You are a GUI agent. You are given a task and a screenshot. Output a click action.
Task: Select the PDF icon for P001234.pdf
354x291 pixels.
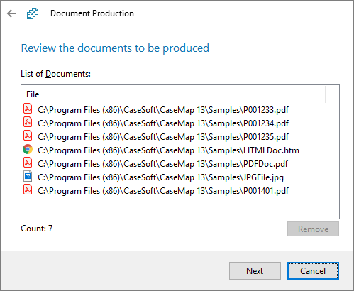(28, 123)
